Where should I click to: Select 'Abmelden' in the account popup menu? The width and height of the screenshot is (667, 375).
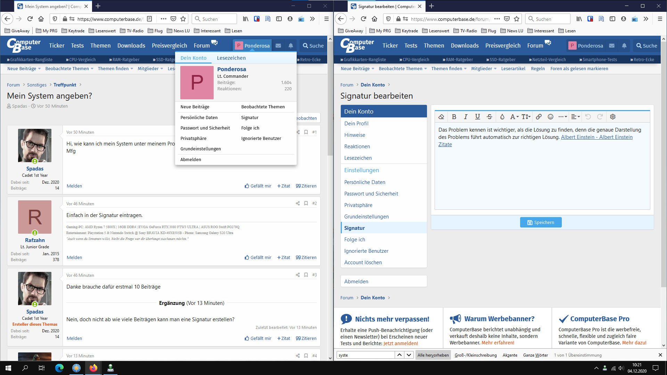[x=191, y=159]
